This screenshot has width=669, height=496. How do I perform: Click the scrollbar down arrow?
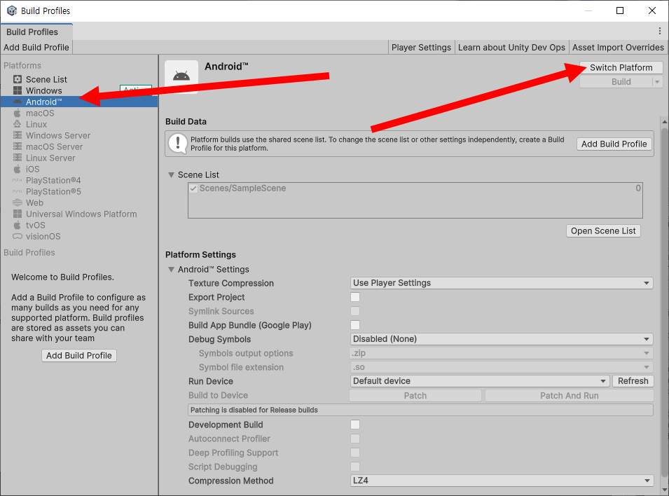coord(664,490)
